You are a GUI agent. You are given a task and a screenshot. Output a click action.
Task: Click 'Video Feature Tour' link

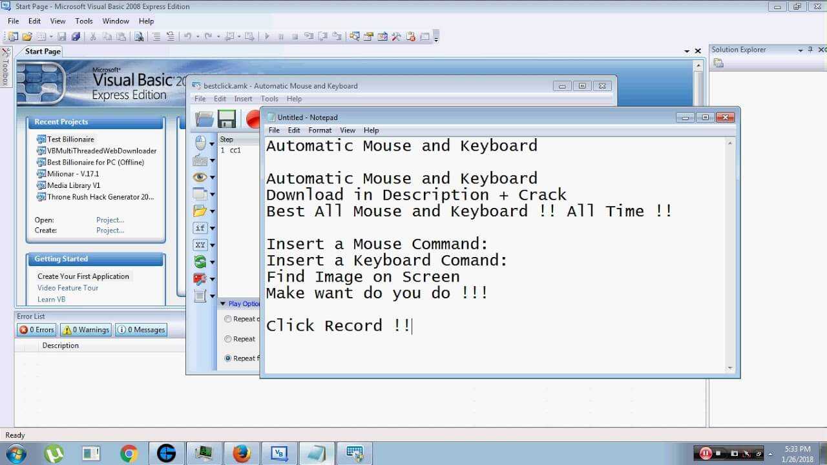pyautogui.click(x=68, y=288)
